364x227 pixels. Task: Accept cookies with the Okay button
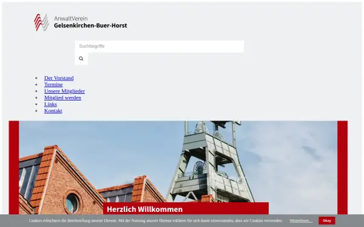coord(326,220)
